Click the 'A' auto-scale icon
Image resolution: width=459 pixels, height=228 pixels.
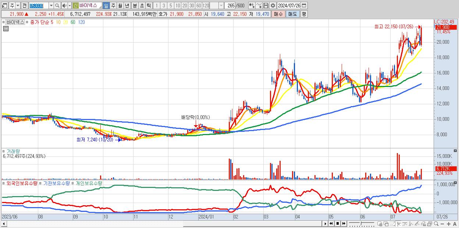[x=455, y=224]
